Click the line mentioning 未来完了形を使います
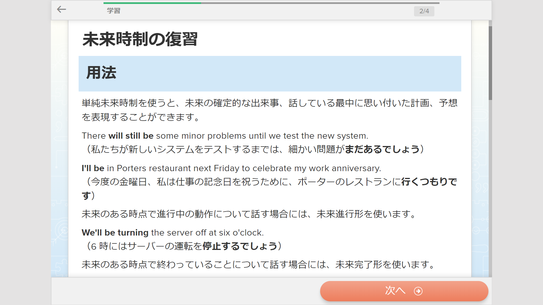543x305 pixels. [258, 265]
